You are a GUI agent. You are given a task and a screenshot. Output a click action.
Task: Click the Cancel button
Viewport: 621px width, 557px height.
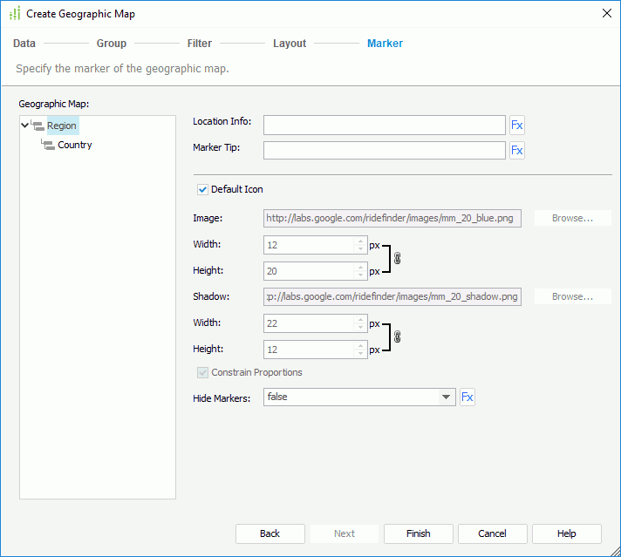(x=492, y=533)
